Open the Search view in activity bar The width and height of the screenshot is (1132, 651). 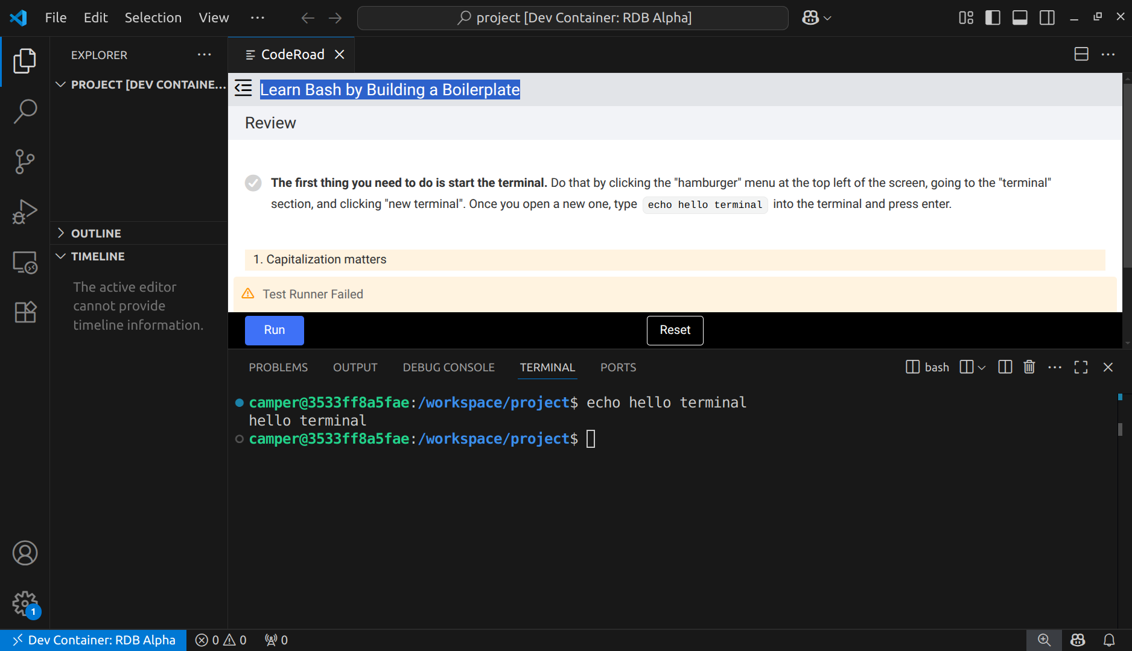[25, 112]
